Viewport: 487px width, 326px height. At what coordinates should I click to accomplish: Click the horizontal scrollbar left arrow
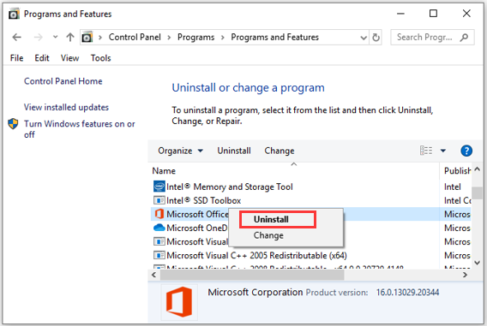154,275
